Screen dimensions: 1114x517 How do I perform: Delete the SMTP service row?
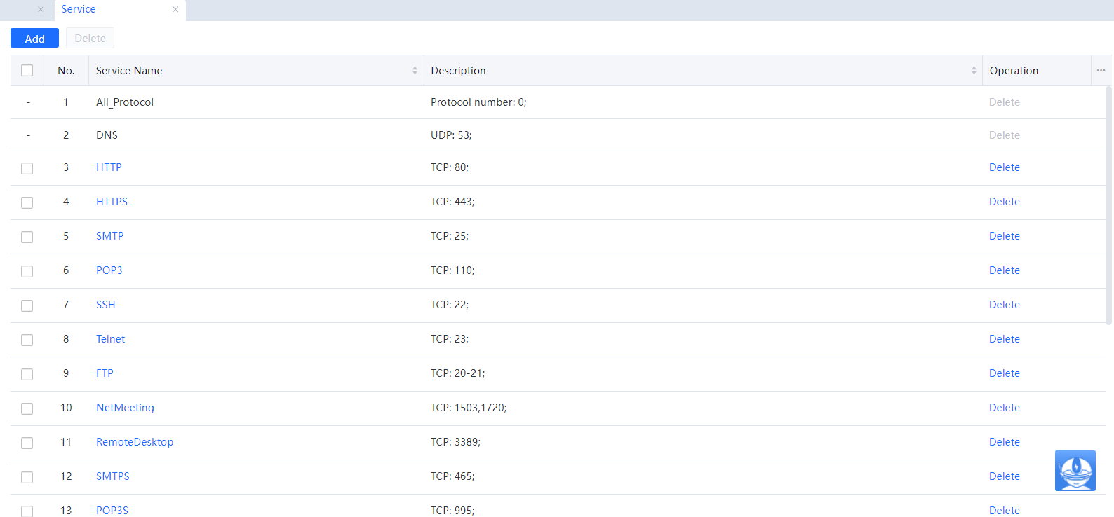pos(1004,236)
